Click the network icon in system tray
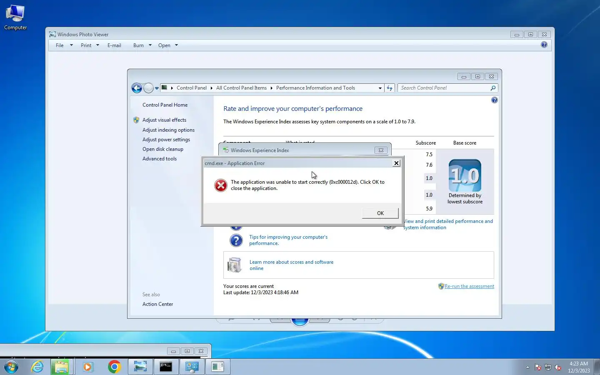The height and width of the screenshot is (375, 600). 548,367
